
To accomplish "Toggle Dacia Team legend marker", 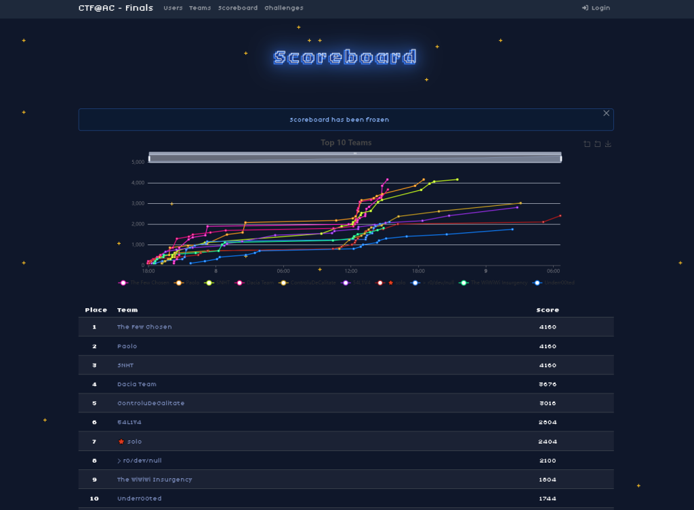I will tap(239, 282).
